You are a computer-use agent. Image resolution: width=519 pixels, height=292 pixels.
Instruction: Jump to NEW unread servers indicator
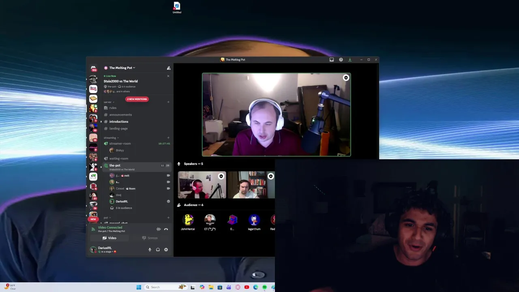click(93, 219)
